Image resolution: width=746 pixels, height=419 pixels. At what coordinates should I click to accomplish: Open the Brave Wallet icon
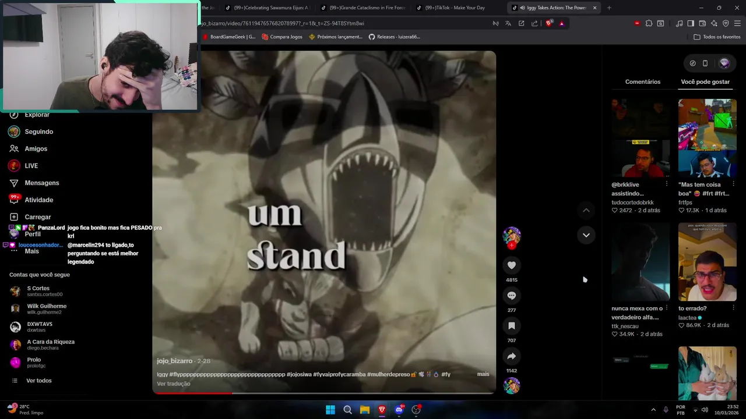point(702,23)
